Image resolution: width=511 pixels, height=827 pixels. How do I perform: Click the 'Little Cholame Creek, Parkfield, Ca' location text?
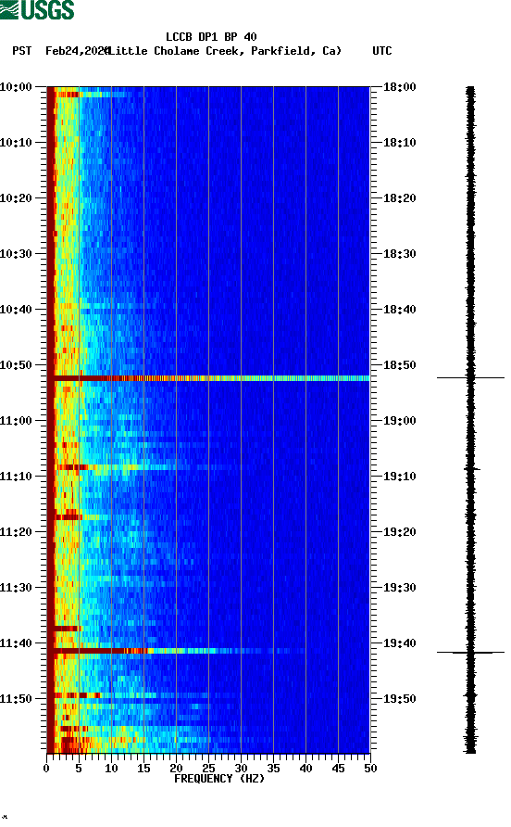click(x=224, y=51)
